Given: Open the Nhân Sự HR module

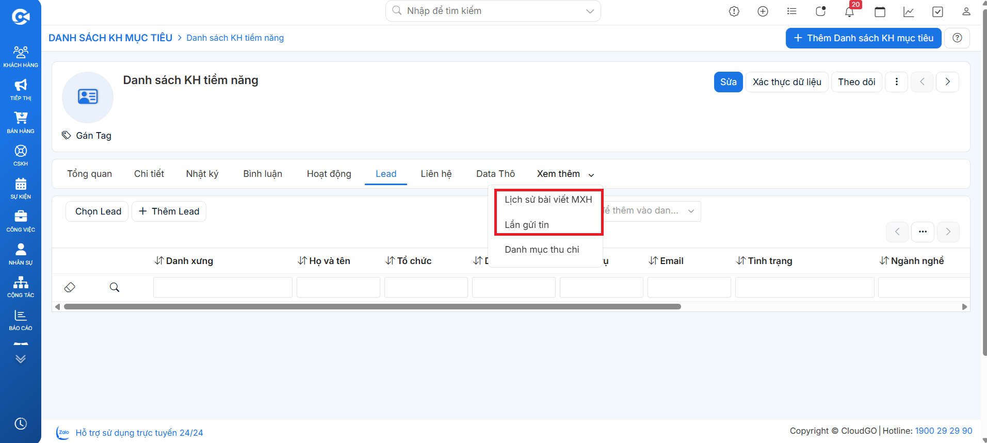Looking at the screenshot, I should coord(21,254).
